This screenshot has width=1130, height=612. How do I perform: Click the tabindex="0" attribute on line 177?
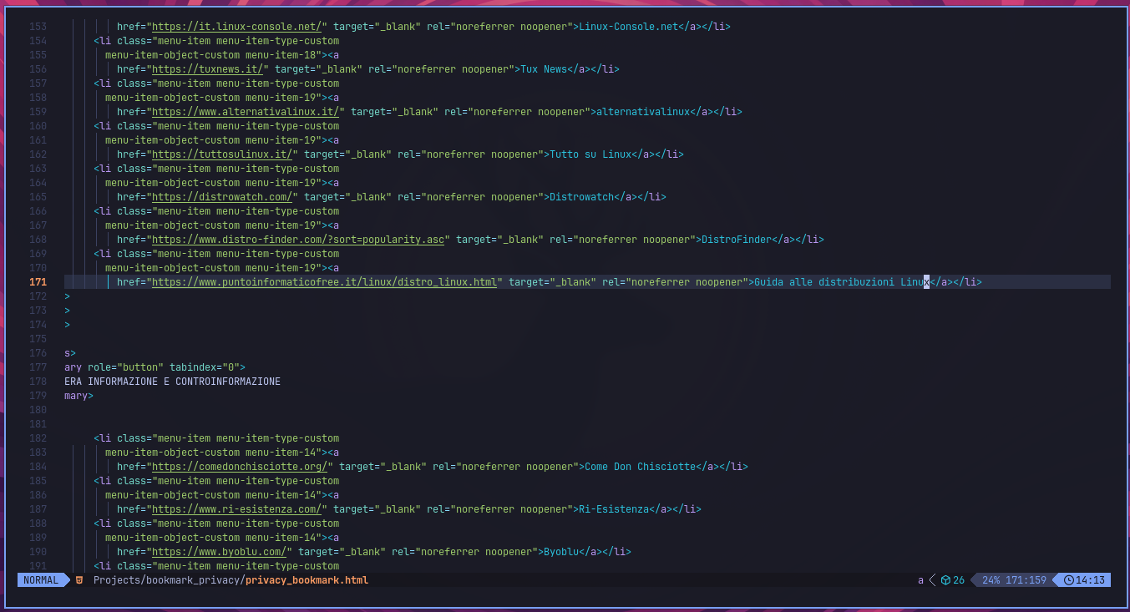pos(205,367)
